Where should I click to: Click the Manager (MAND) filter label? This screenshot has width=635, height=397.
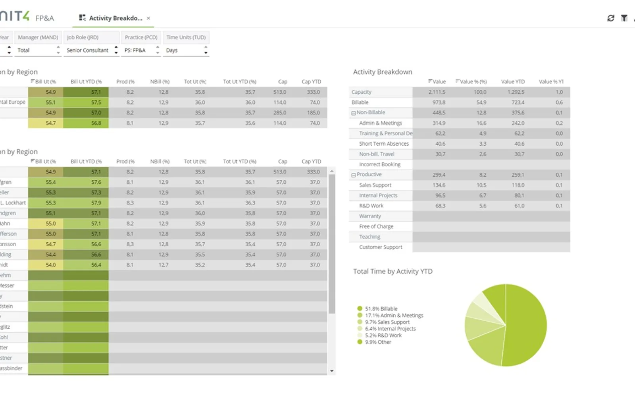(38, 37)
